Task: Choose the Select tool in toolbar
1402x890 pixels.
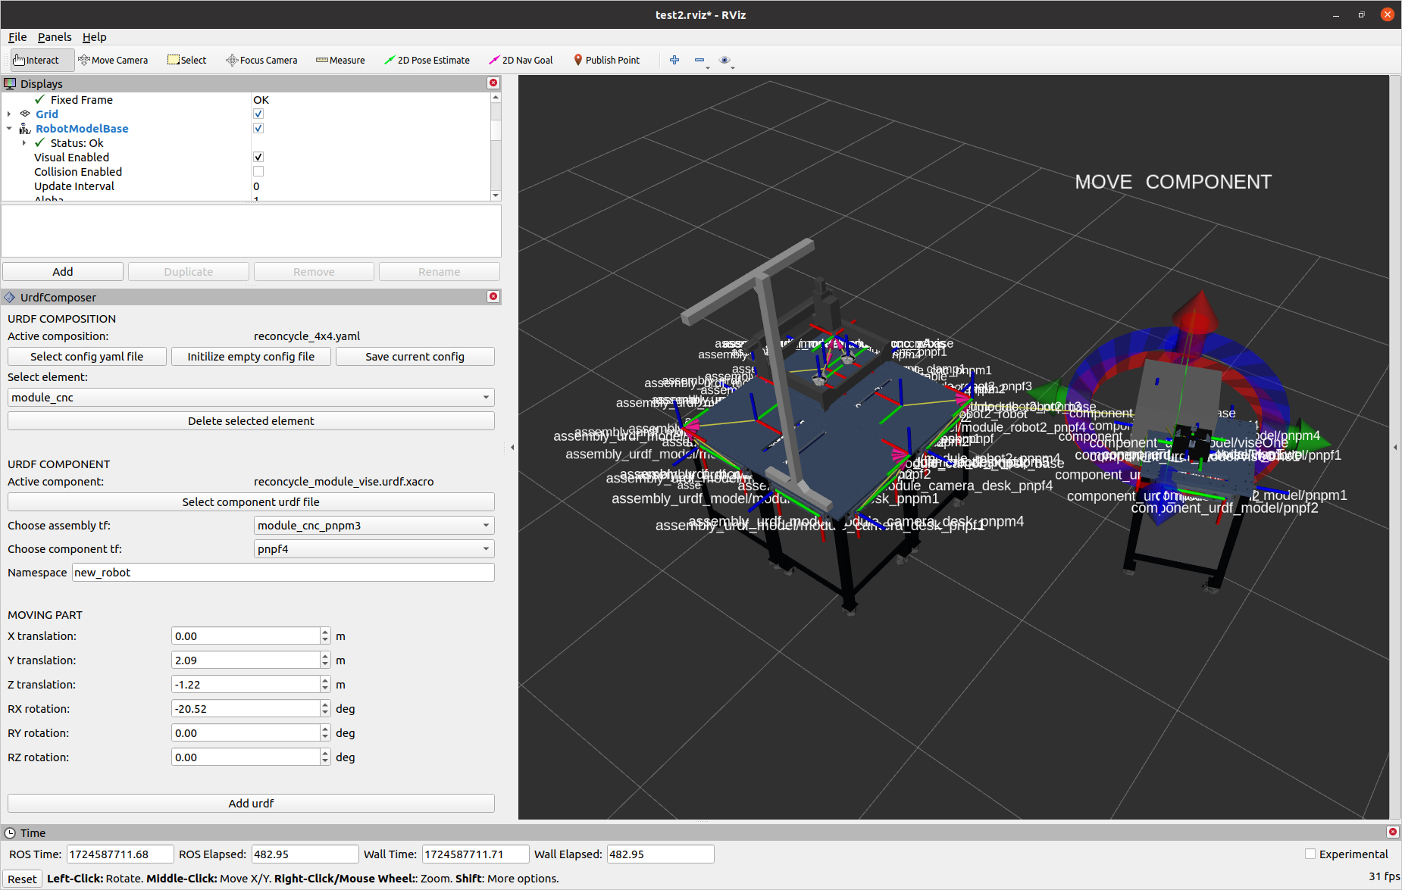Action: click(x=186, y=60)
